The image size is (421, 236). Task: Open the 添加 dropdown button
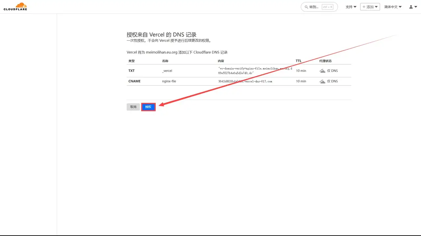(370, 7)
